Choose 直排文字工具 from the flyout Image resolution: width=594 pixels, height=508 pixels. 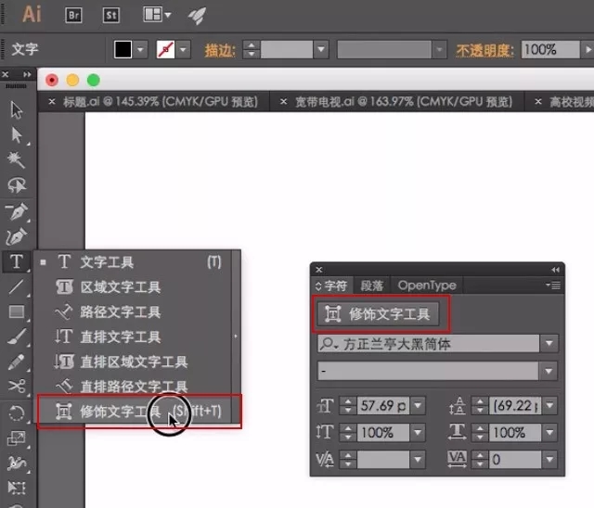(x=134, y=337)
